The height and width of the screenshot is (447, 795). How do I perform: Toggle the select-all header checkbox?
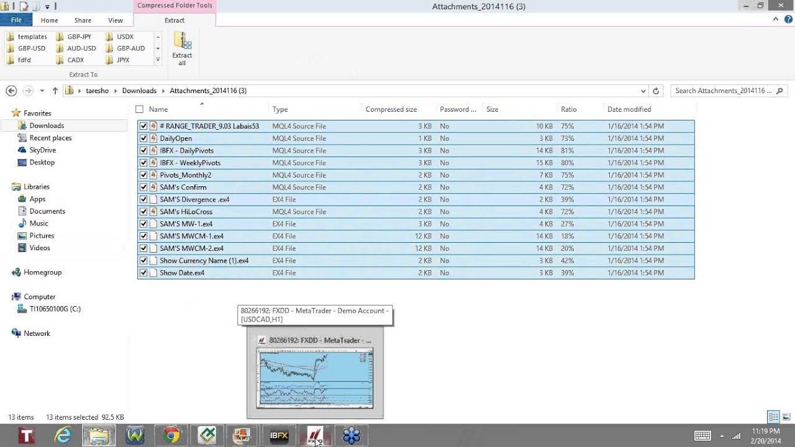pyautogui.click(x=139, y=109)
